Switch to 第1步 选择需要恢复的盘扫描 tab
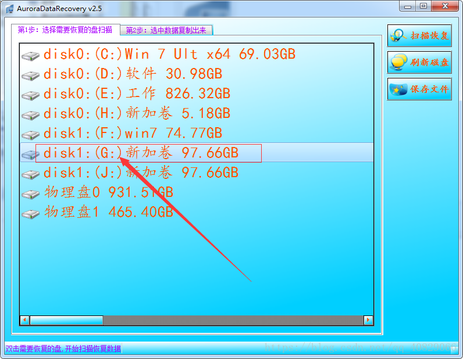Viewport: 463px width, 359px height. pos(65,30)
